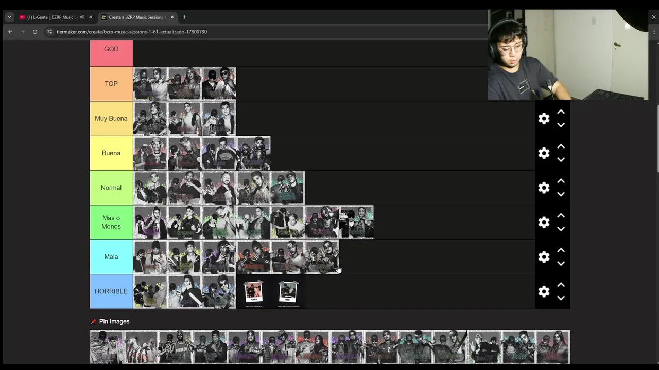Image resolution: width=659 pixels, height=370 pixels.
Task: Move Mala tier up with arrow
Action: coord(561,250)
